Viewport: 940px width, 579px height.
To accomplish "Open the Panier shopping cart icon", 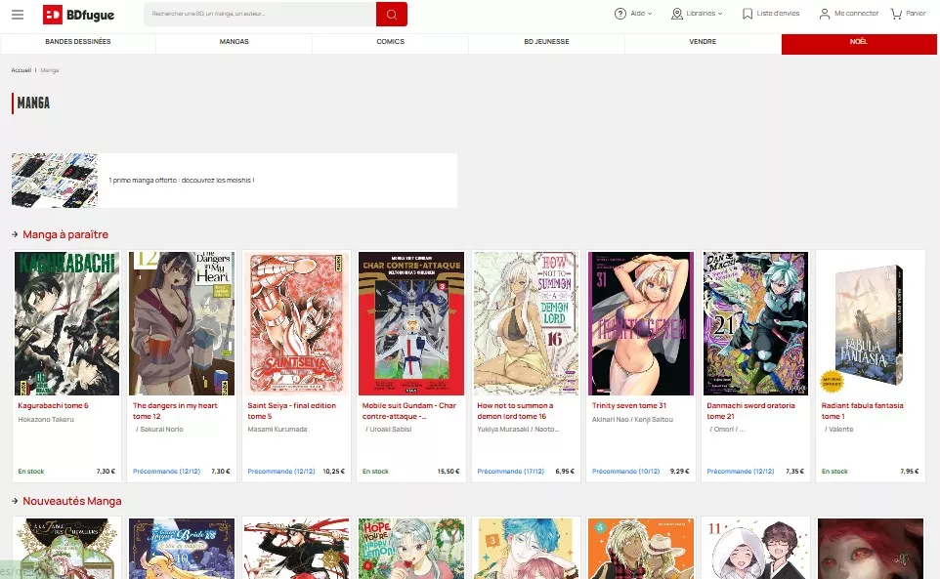I will click(895, 13).
